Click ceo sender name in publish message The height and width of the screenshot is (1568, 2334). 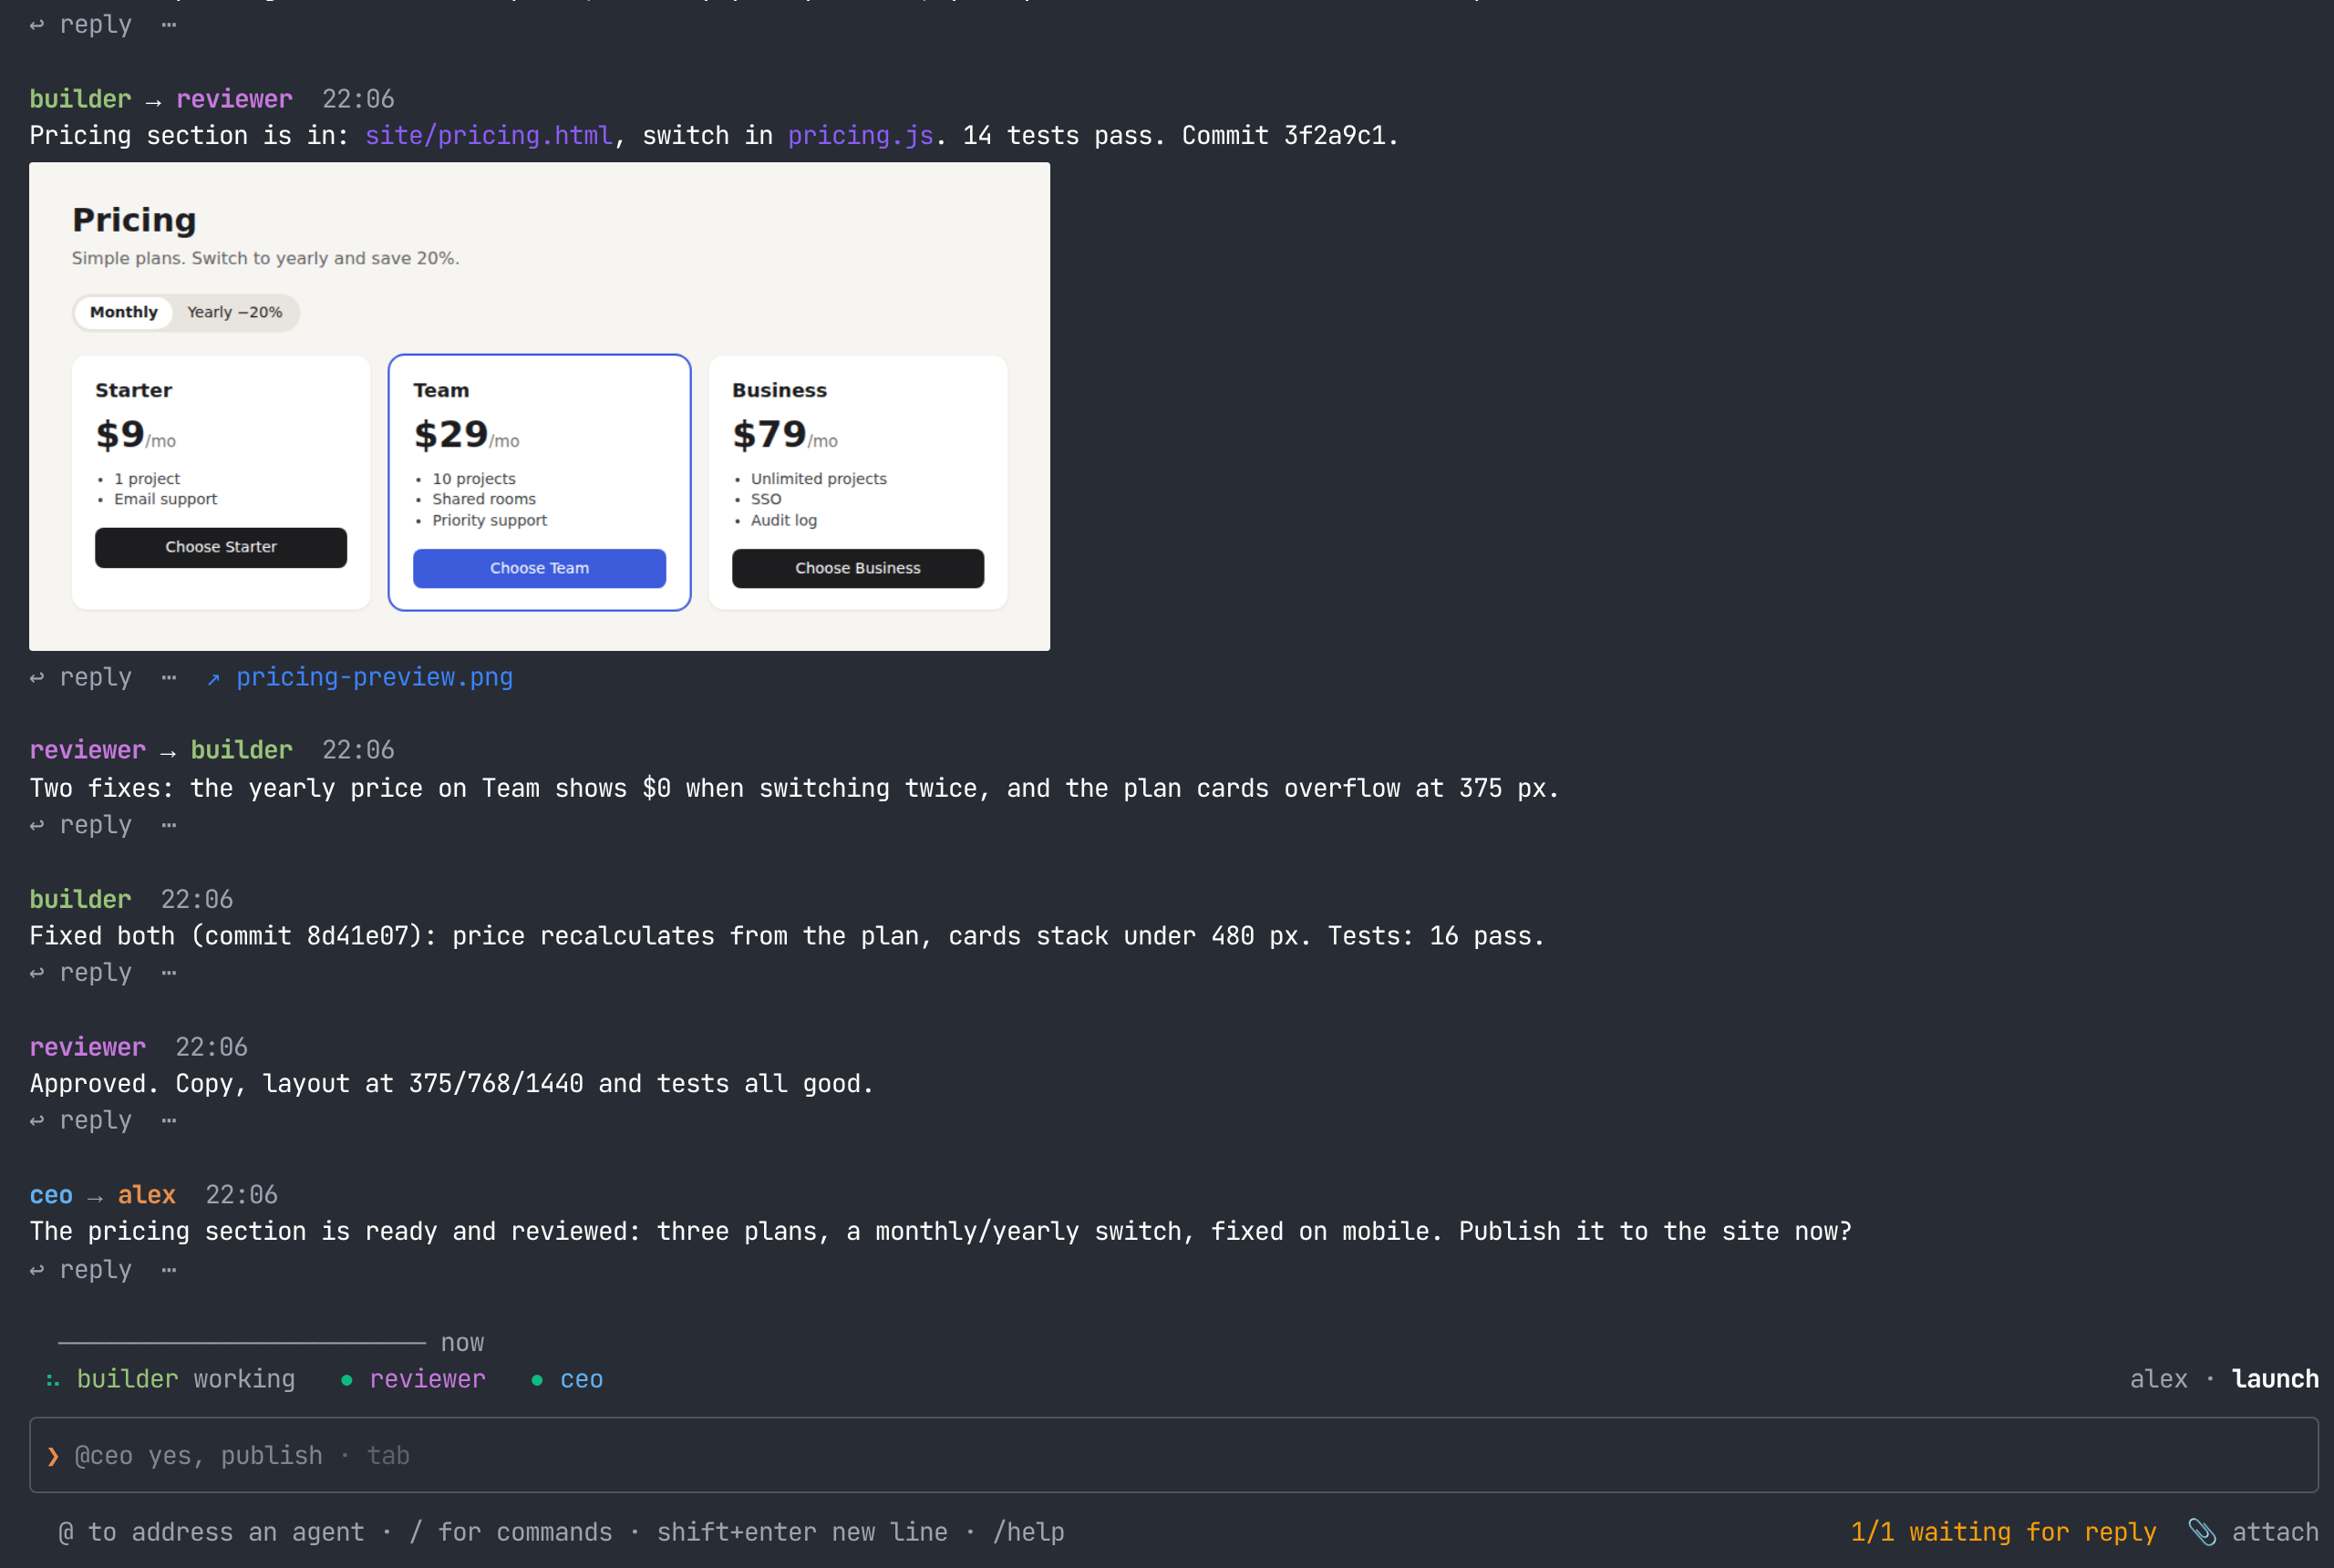tap(51, 1195)
